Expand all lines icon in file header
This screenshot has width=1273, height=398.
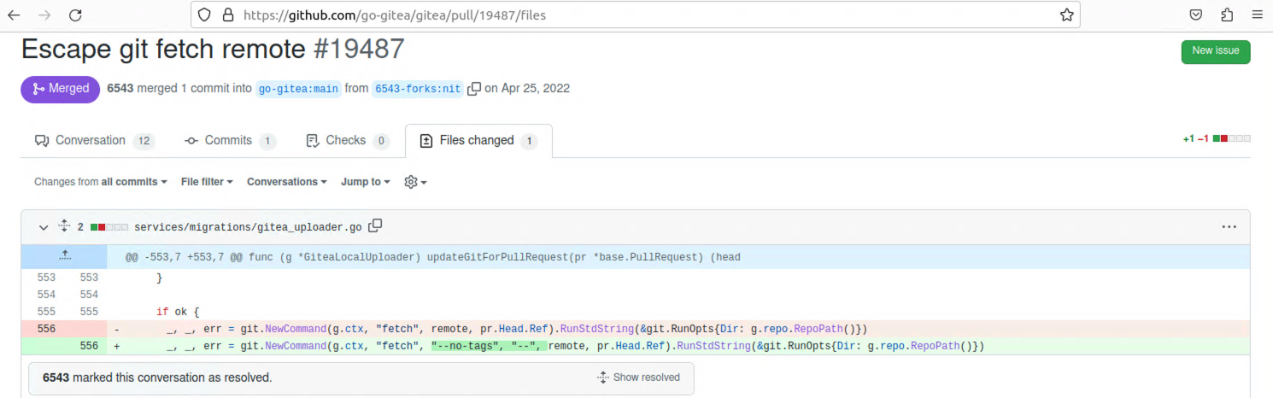coord(63,226)
